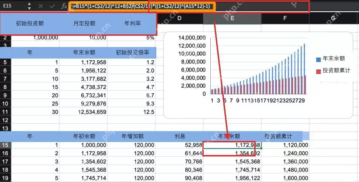Click the 初始投资倍率 header cell
The image size is (359, 182).
132,52
